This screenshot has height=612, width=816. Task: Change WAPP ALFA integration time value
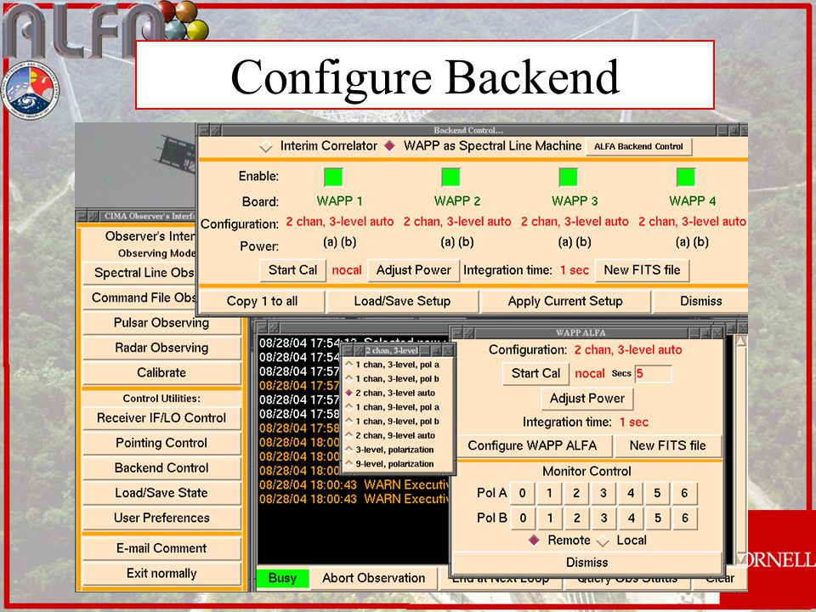[x=634, y=422]
